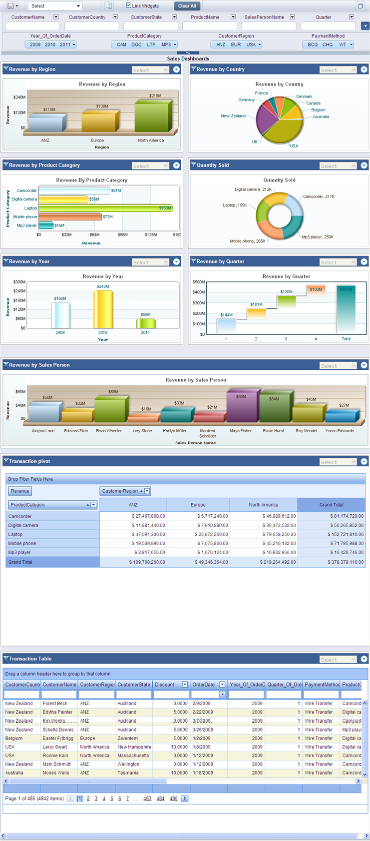370x841 pixels.
Task: Open the Select dropdown in top toolbar
Action: [x=55, y=6]
